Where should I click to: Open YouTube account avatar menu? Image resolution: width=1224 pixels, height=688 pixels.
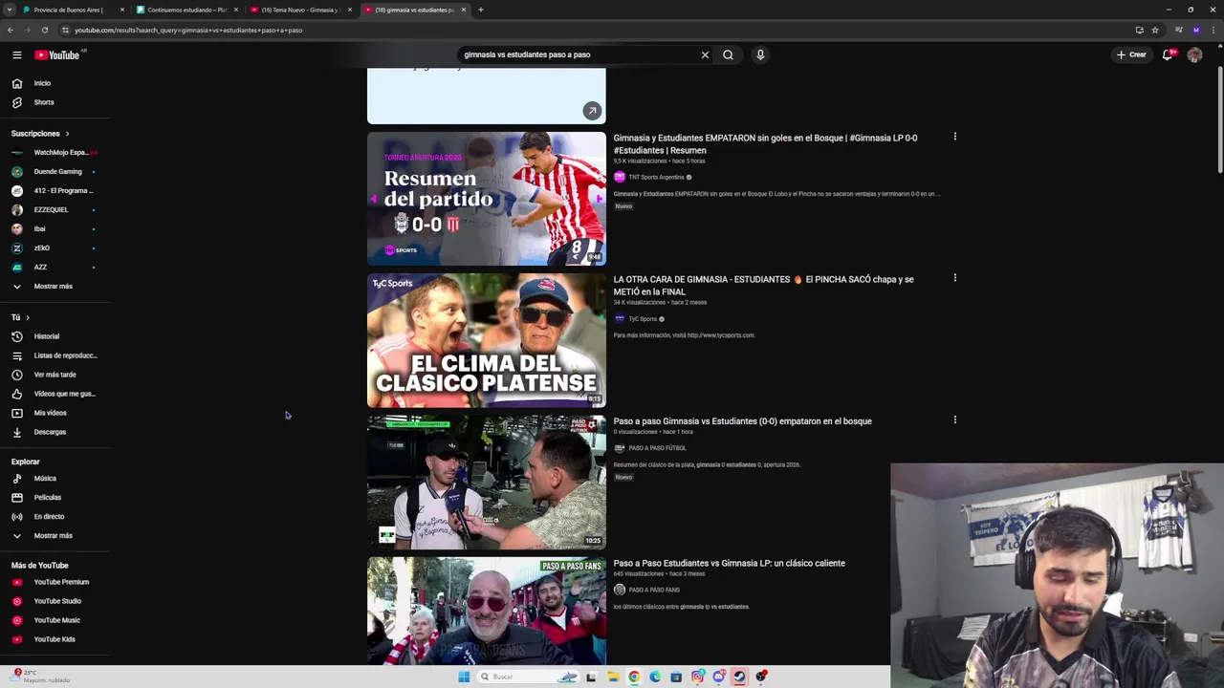(x=1194, y=54)
